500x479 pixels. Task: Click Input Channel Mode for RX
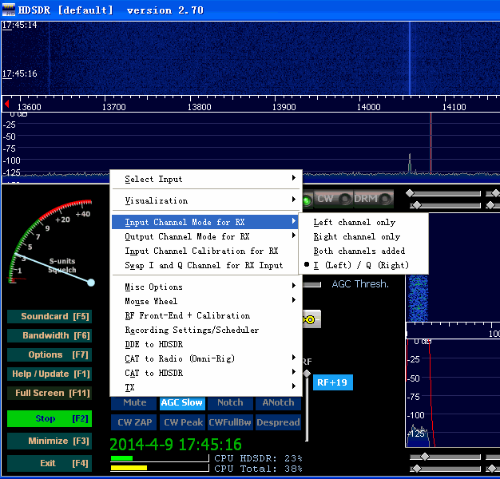click(x=206, y=222)
